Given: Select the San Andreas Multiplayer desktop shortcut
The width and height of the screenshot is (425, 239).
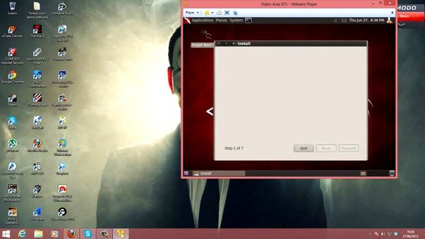Looking at the screenshot, I should click(x=12, y=193).
